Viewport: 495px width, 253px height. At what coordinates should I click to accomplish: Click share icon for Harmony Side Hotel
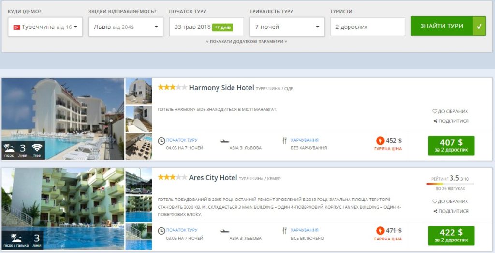pos(436,121)
